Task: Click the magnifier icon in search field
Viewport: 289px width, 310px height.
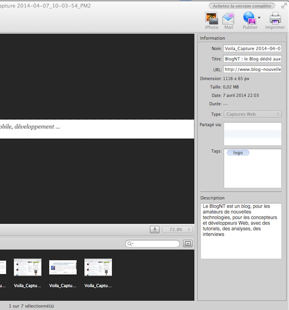Action: click(130, 244)
